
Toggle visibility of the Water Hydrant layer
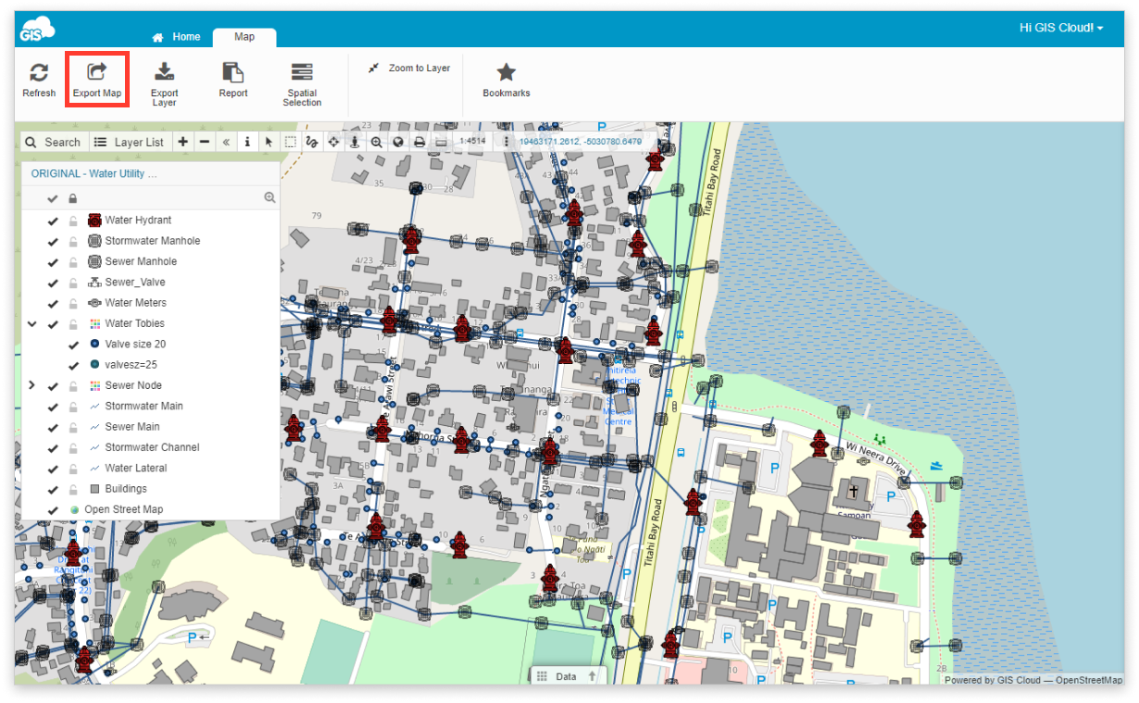53,220
